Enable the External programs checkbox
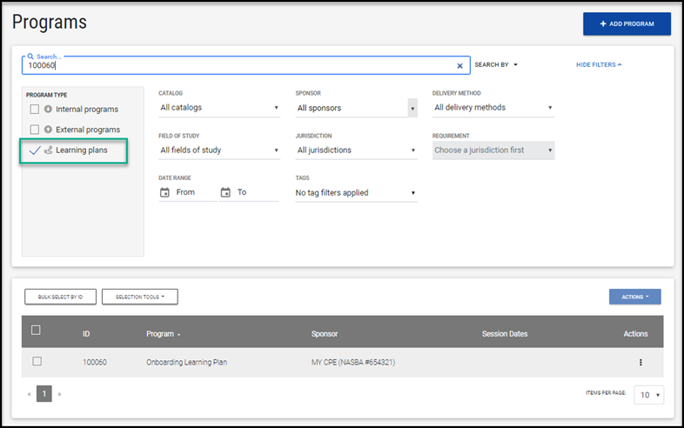Image resolution: width=684 pixels, height=428 pixels. point(35,130)
